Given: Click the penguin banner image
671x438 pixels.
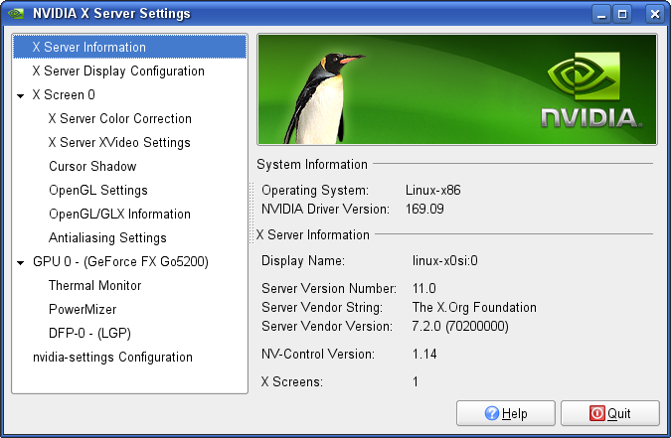Looking at the screenshot, I should tap(457, 89).
